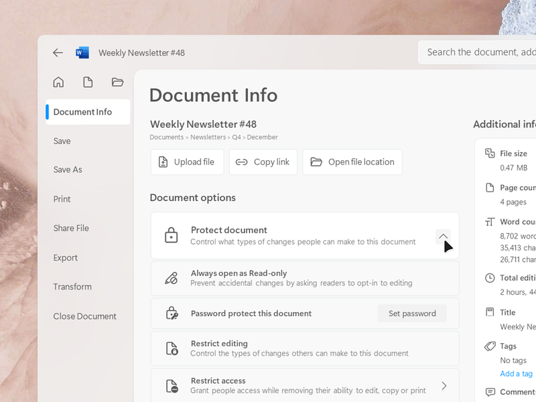The height and width of the screenshot is (402, 536).
Task: Open the Export menu item
Action: click(x=65, y=257)
